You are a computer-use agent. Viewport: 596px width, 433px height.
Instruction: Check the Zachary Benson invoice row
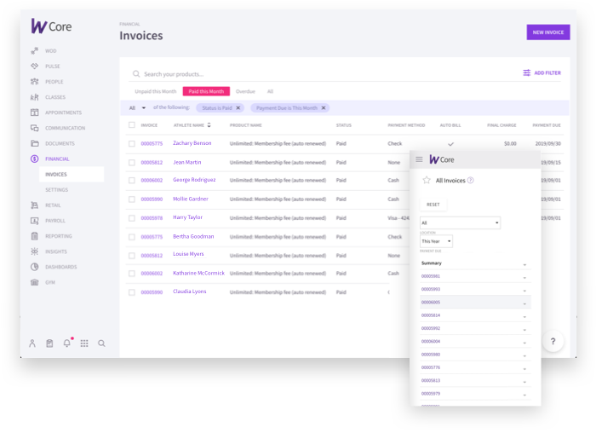tap(131, 144)
